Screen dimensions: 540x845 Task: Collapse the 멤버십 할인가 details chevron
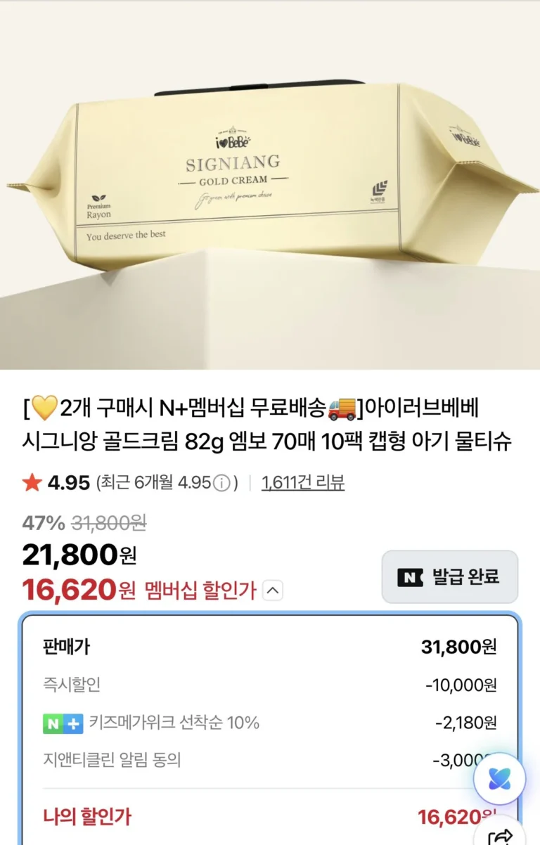pos(273,591)
